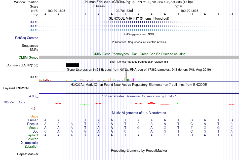Click the -4.5 PhyloP lower value
Viewport: 239px width, 160px height.
[x=33, y=109]
